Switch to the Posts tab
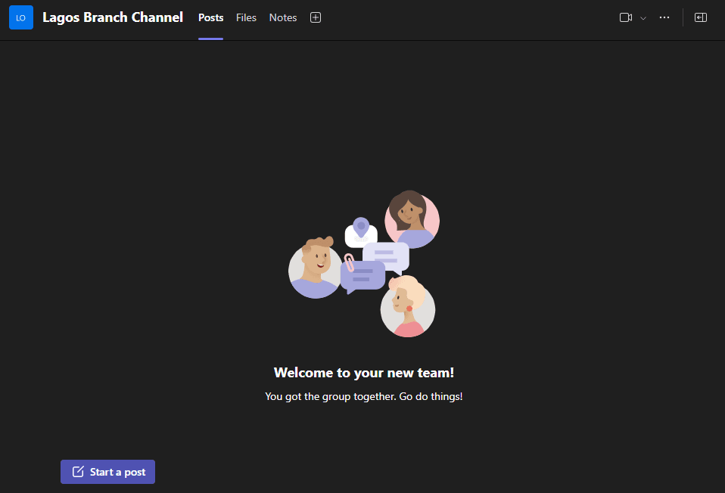 click(x=210, y=17)
